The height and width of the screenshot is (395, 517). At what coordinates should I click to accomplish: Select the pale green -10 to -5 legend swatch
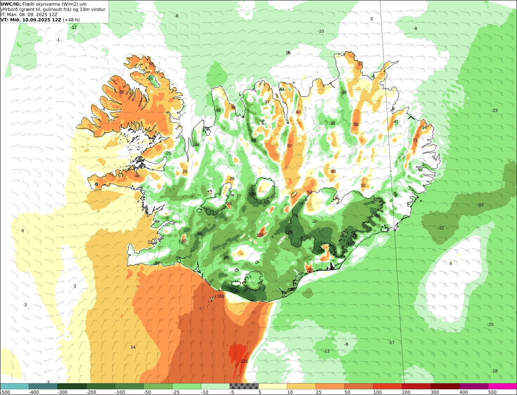click(215, 387)
